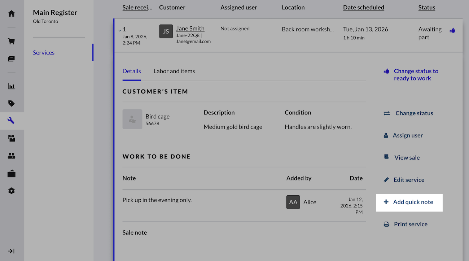Click Services in the left menu
469x261 pixels.
click(44, 53)
